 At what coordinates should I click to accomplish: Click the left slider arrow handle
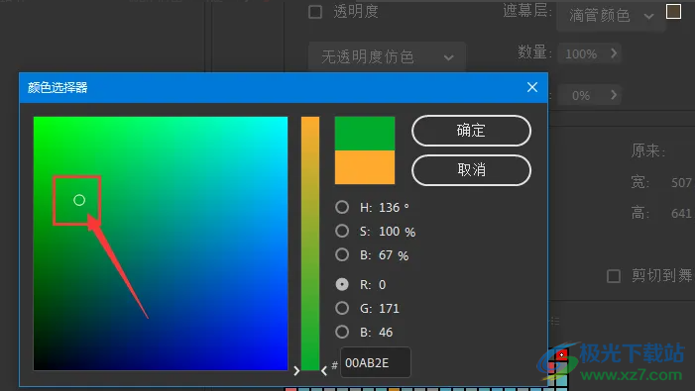(296, 370)
